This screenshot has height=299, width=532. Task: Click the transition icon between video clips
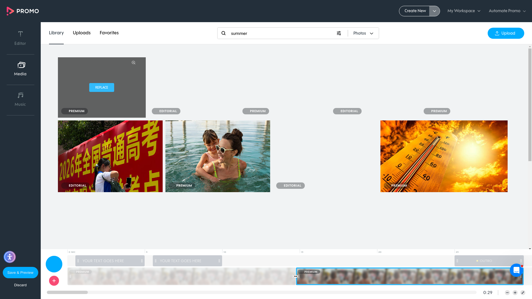296,276
